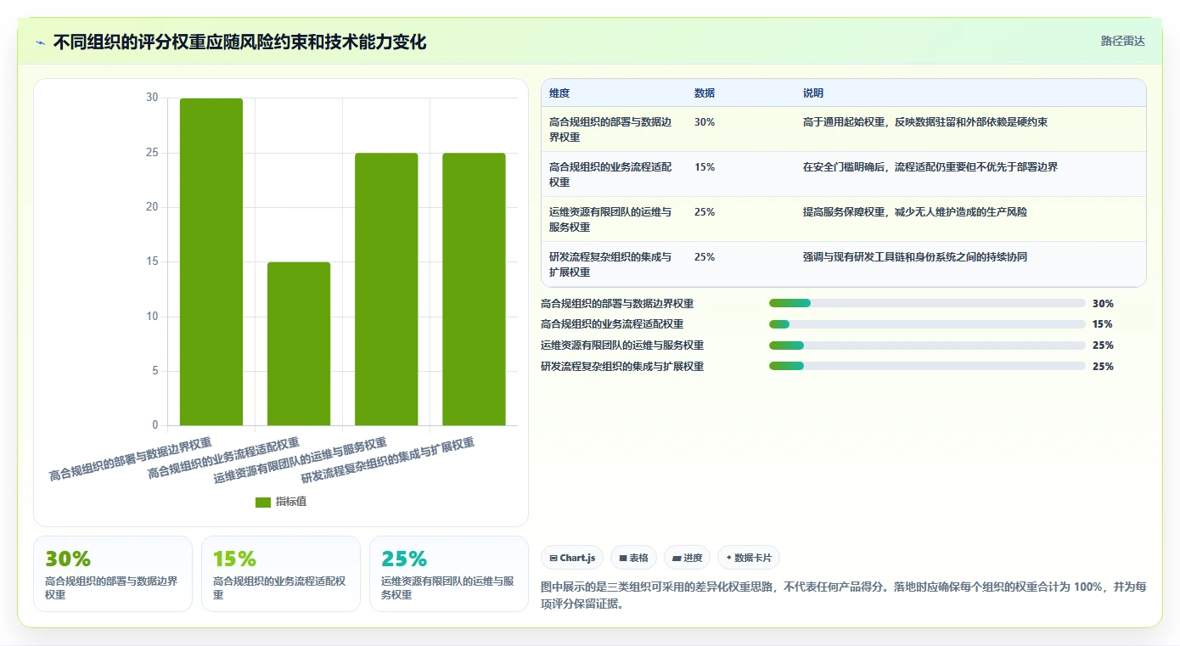This screenshot has height=646, width=1180.
Task: Click the footnote beginning 图中展示的是三类组织
Action: pyautogui.click(x=844, y=596)
